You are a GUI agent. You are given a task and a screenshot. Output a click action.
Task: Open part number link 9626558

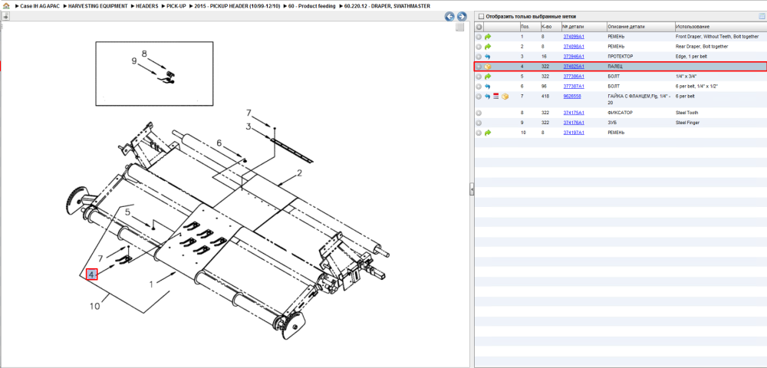pyautogui.click(x=572, y=97)
